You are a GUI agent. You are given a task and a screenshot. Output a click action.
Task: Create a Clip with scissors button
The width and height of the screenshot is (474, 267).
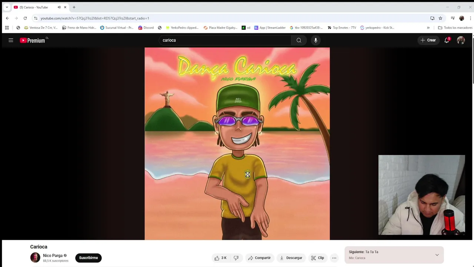coord(318,258)
